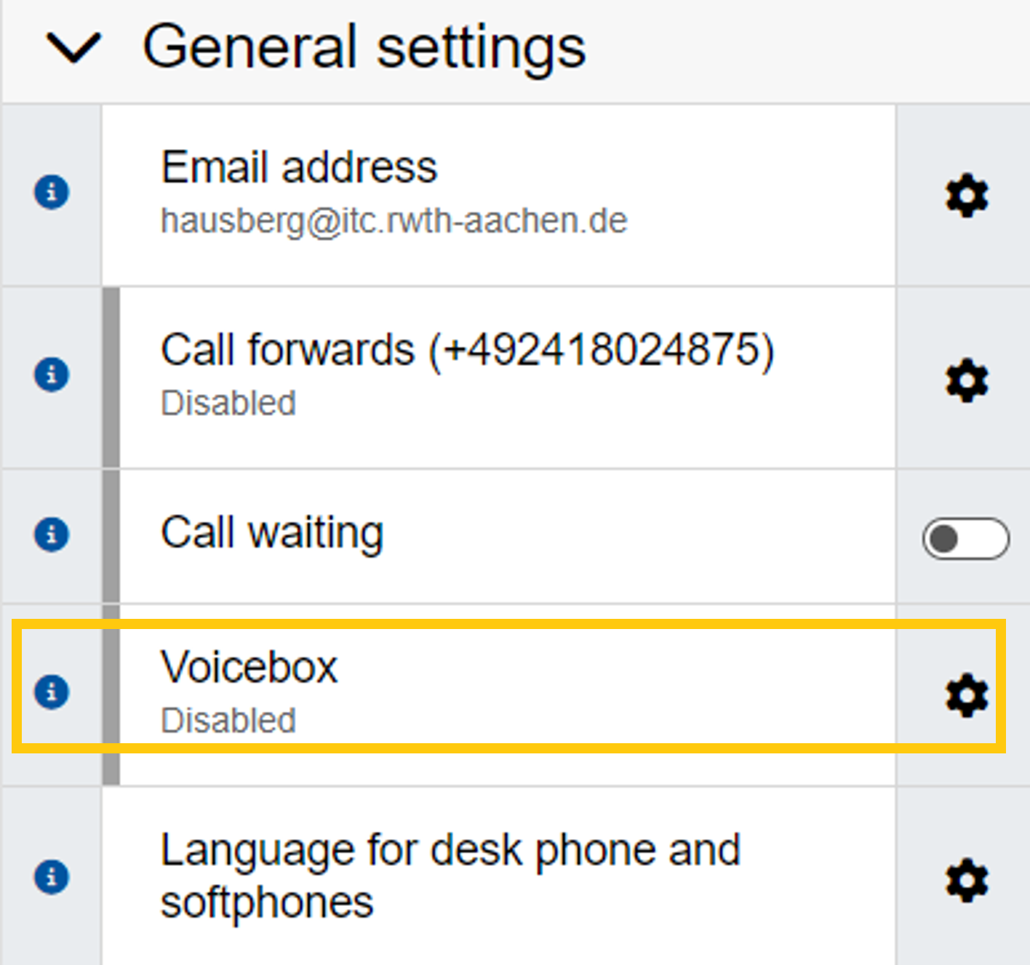The width and height of the screenshot is (1030, 965).
Task: Show info for Call forwards
Action: 52,375
